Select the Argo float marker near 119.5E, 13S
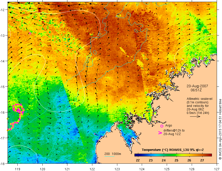Image resolution: width=222 pixels, height=171 pixels. 30,33
